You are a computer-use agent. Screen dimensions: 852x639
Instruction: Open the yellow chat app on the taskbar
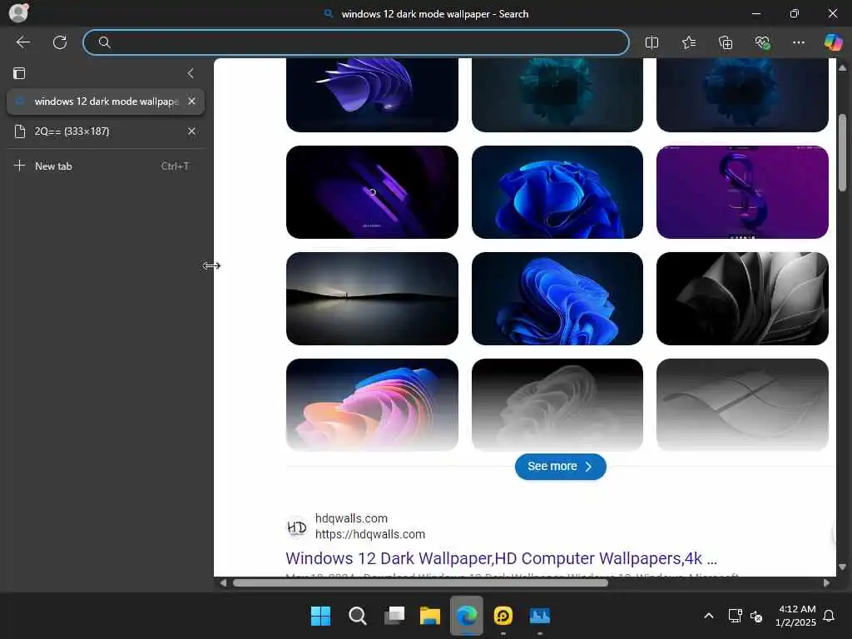(503, 617)
